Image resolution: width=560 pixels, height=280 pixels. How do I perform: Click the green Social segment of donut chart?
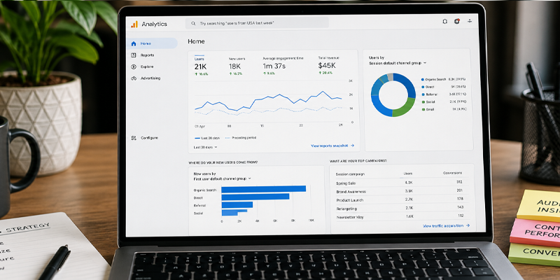[x=405, y=108]
